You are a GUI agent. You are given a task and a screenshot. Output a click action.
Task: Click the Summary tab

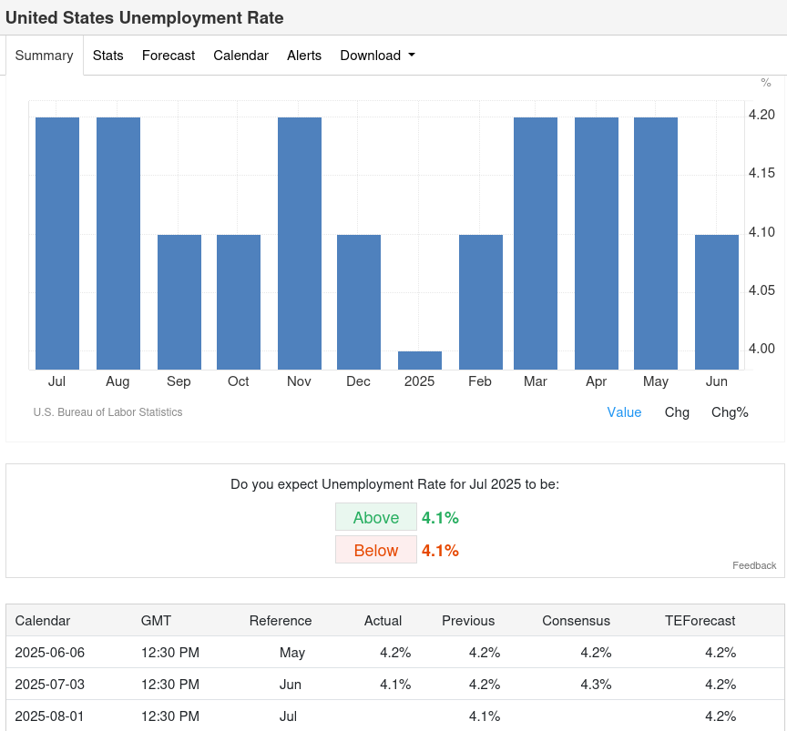tap(44, 56)
